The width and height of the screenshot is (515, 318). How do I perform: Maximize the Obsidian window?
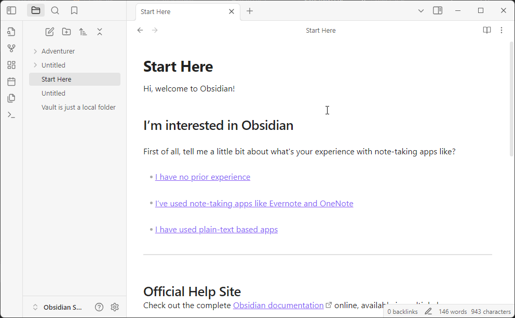(481, 10)
